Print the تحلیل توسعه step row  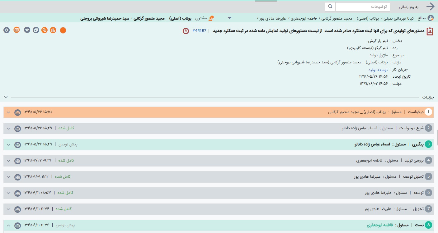point(18,177)
